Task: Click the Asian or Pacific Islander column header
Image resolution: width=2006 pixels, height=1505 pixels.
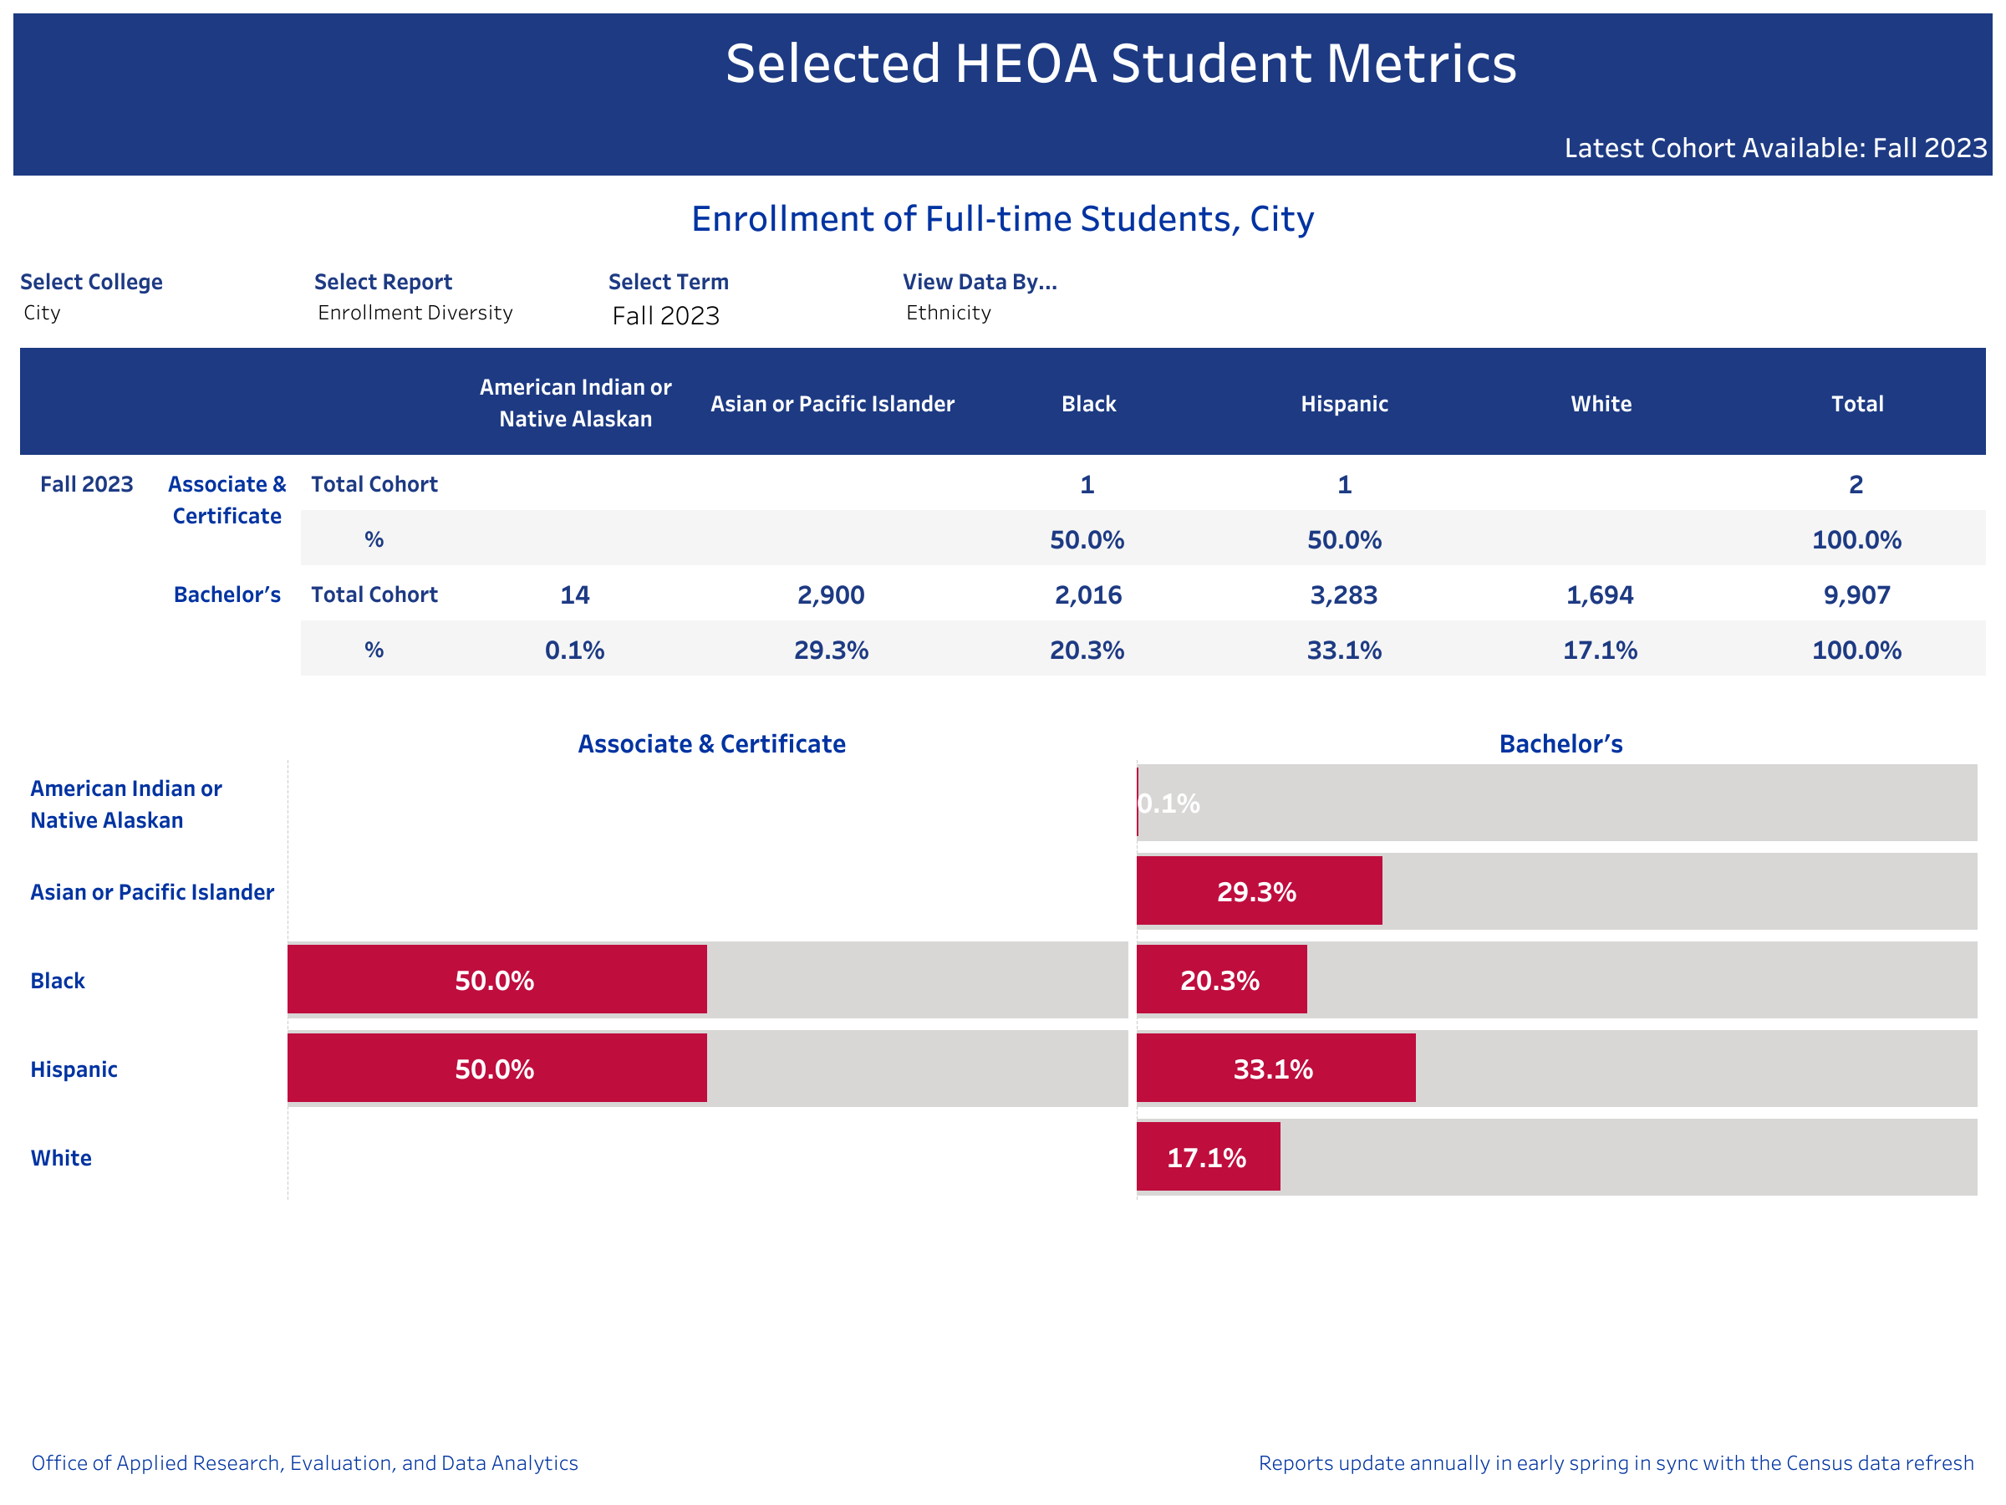Action: 832,404
